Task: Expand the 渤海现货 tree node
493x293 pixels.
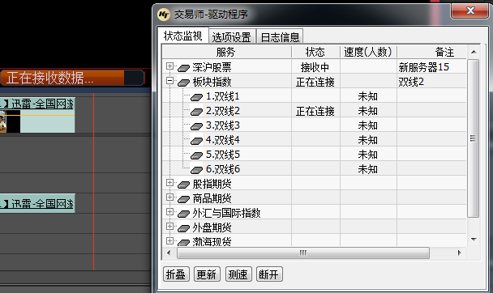Action: pos(169,240)
